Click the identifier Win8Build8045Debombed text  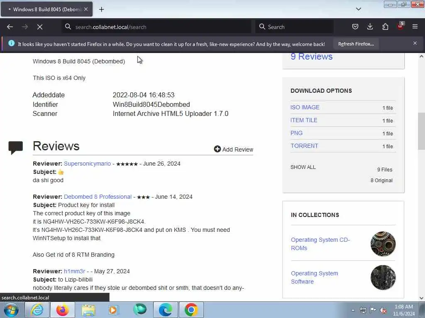[x=151, y=104]
